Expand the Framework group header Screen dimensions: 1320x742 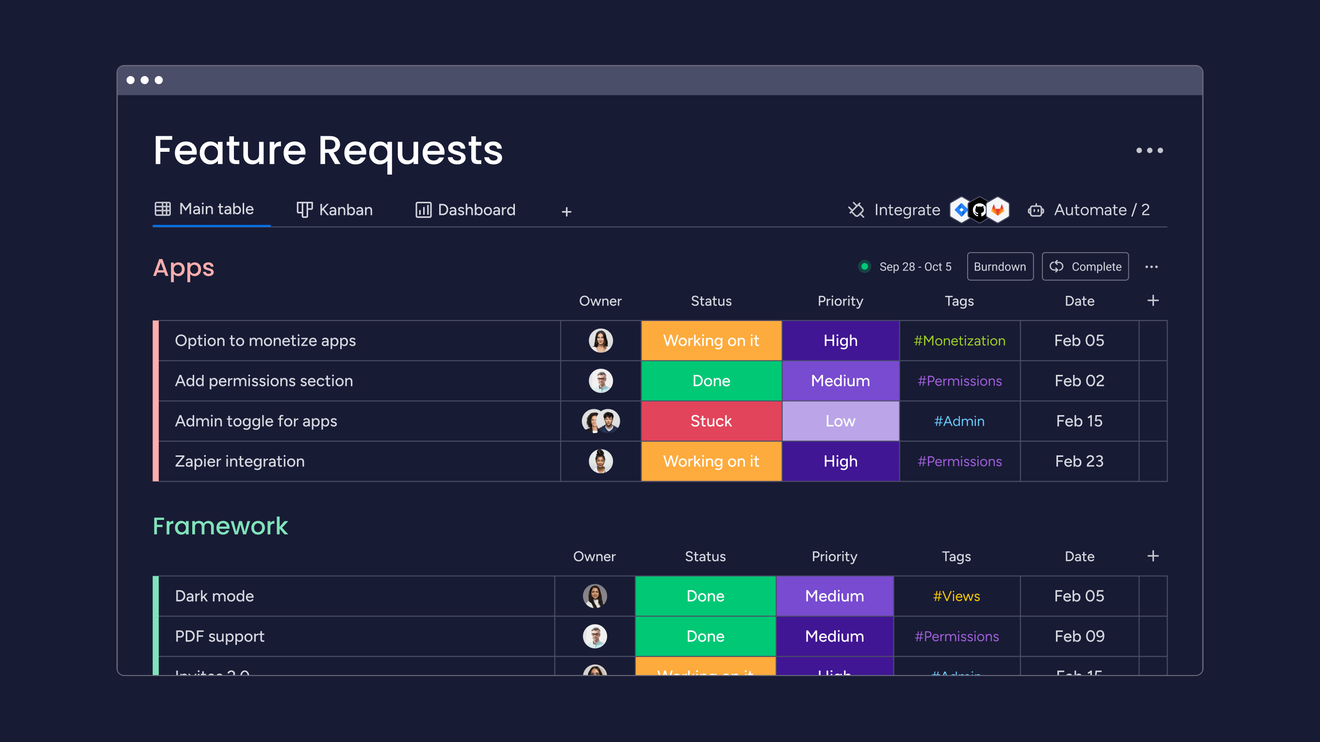(x=220, y=525)
